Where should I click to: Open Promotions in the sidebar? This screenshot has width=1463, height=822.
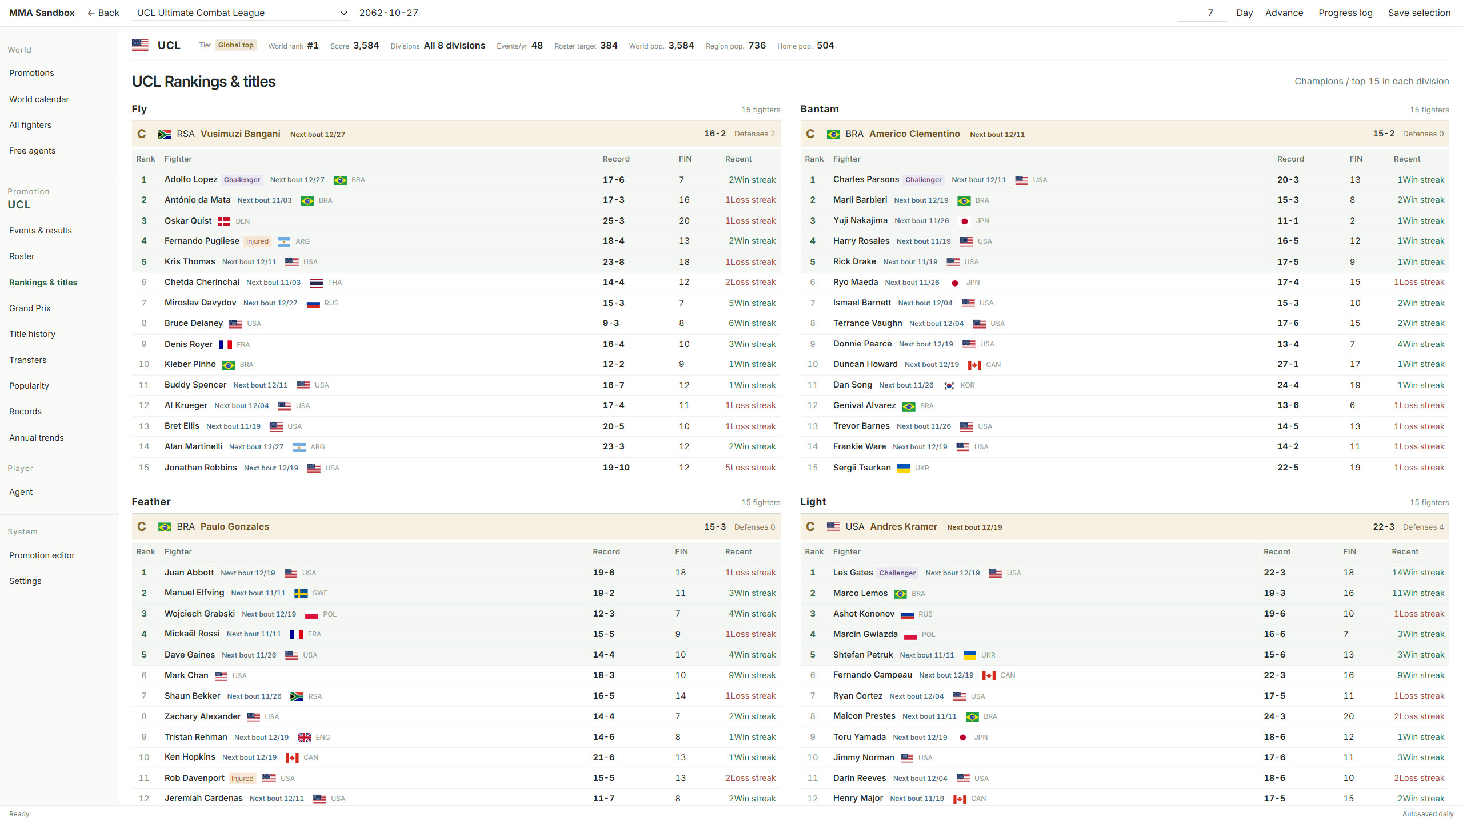[31, 73]
